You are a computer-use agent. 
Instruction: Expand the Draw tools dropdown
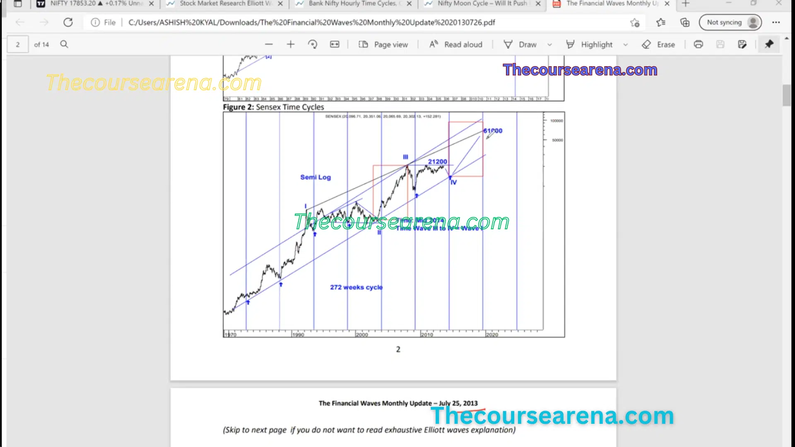[x=549, y=44]
